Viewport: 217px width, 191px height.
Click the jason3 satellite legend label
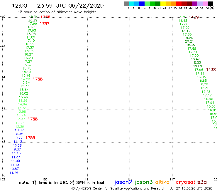[144, 182]
